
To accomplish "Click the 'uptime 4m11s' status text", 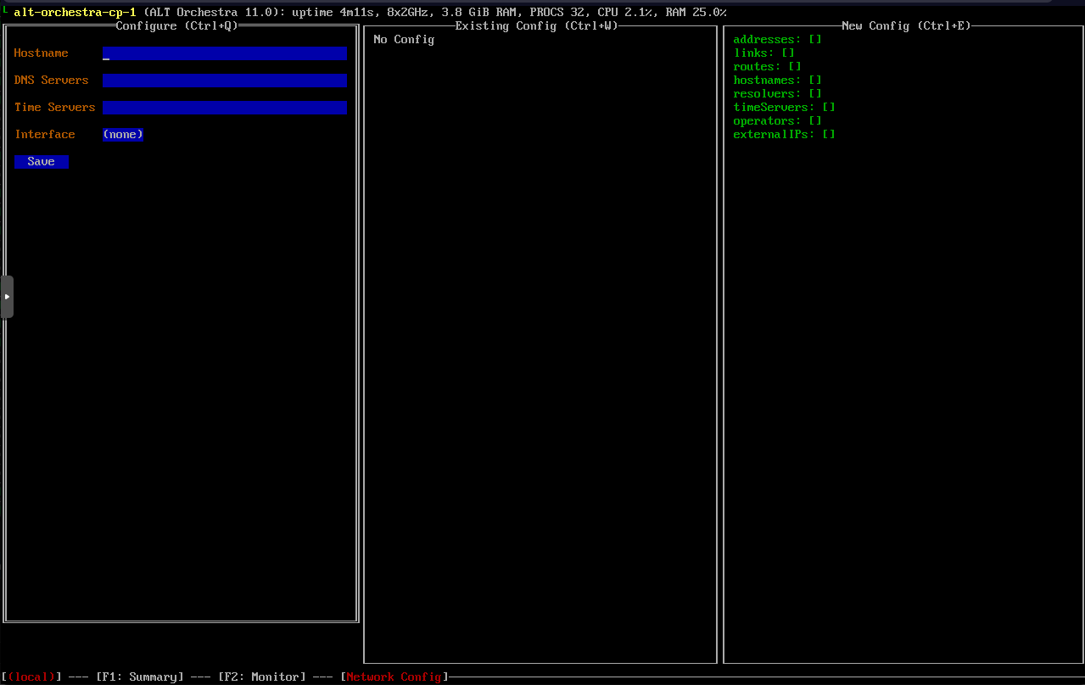I will pyautogui.click(x=333, y=13).
